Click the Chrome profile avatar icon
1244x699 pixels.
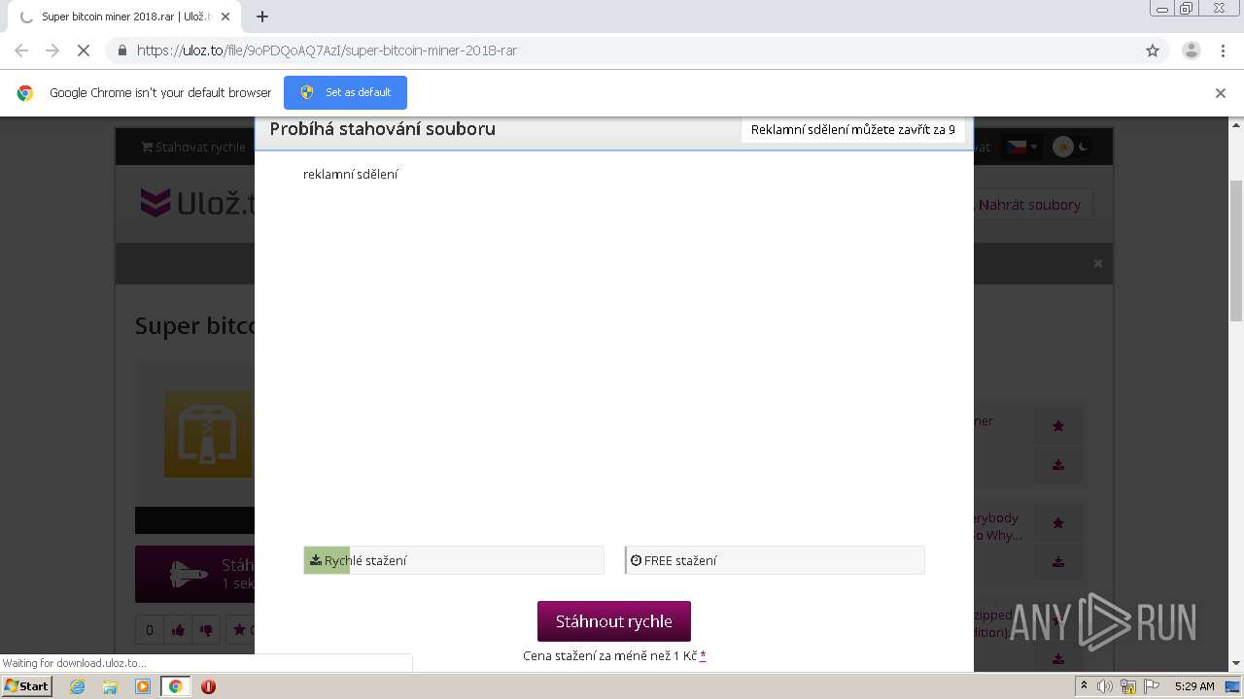pos(1192,50)
